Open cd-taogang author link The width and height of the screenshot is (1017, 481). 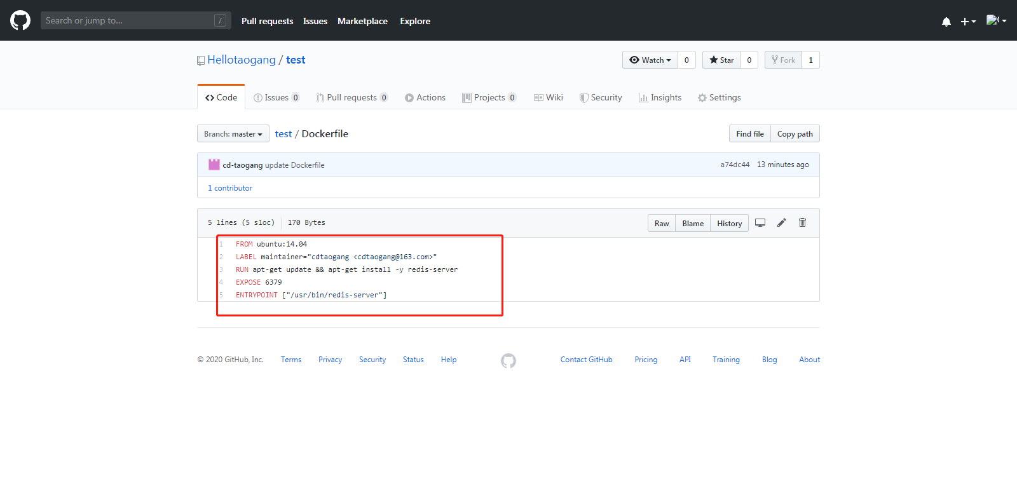[242, 165]
